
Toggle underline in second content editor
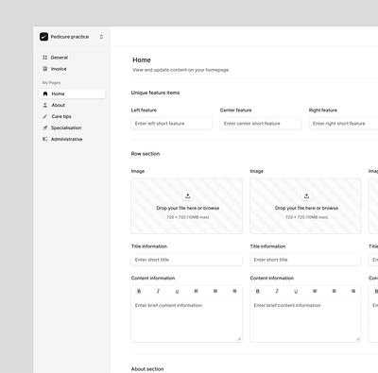coord(296,291)
